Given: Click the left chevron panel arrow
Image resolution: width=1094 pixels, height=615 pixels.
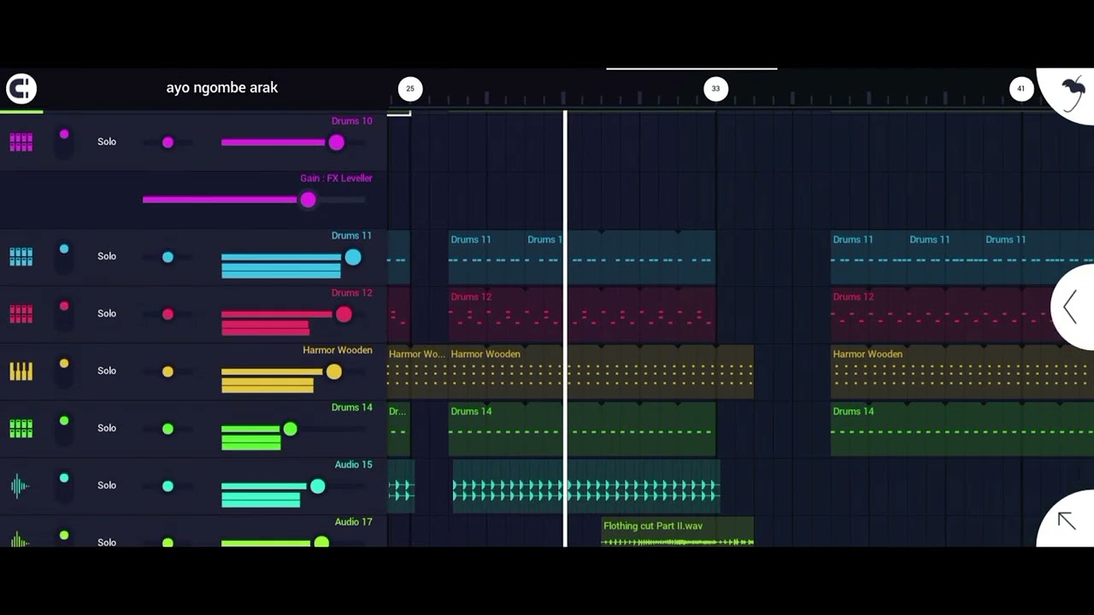Looking at the screenshot, I should click(1070, 307).
